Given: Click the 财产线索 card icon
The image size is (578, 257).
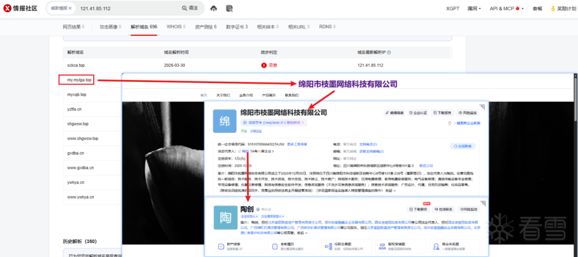Looking at the screenshot, I should [221, 246].
